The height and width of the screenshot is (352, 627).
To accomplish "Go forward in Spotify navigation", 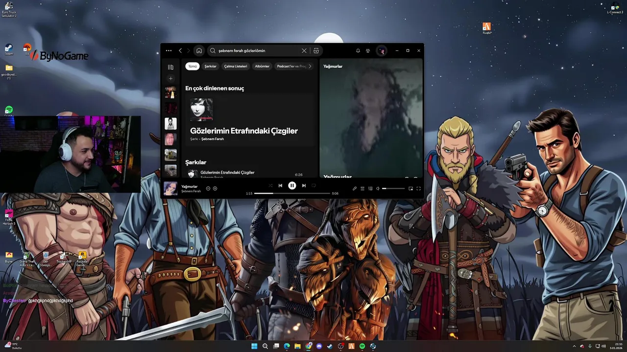I will pos(189,50).
